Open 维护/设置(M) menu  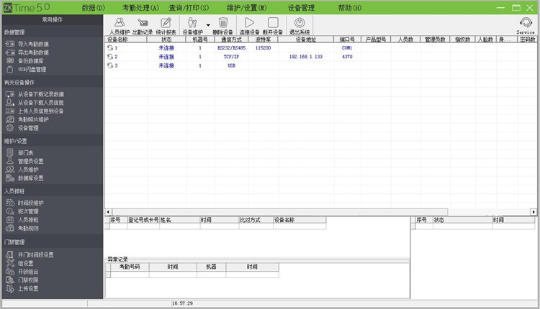coord(246,8)
